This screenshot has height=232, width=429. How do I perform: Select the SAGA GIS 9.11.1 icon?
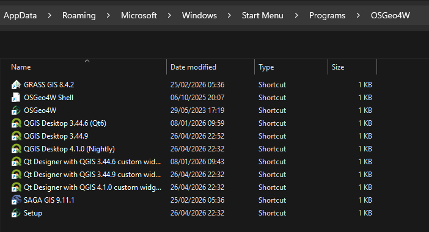[x=16, y=200]
